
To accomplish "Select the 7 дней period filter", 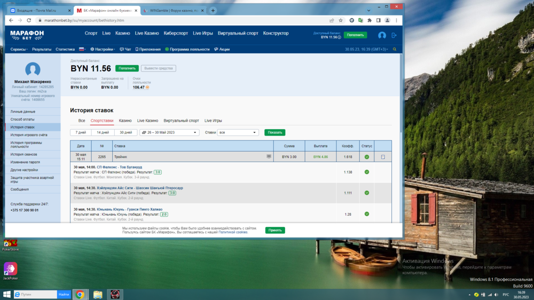I will click(81, 132).
